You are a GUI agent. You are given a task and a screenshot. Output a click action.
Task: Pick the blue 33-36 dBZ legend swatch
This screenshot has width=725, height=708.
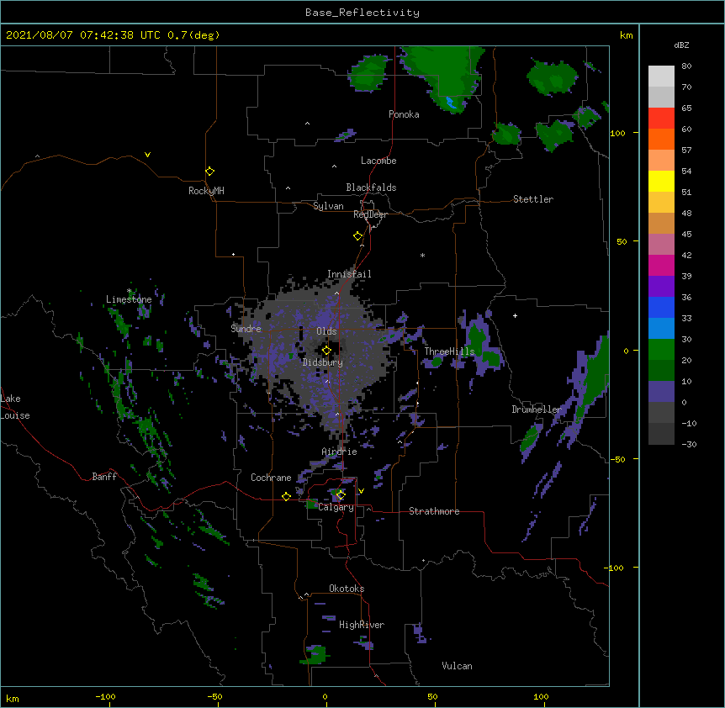tap(661, 307)
